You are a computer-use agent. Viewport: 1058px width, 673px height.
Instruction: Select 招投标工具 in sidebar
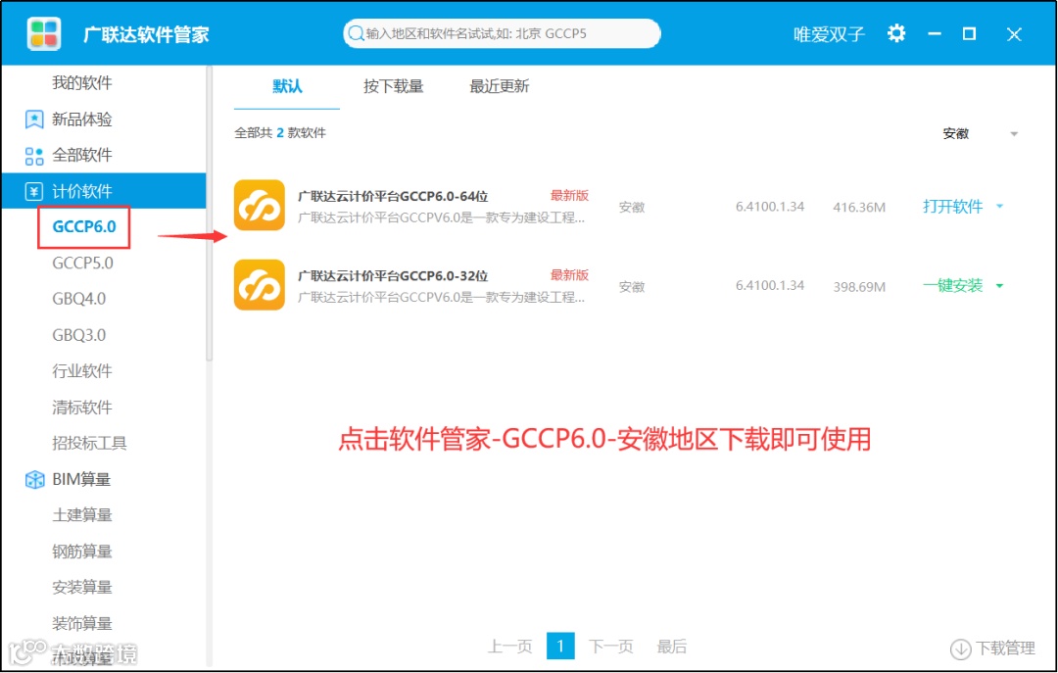(x=90, y=444)
